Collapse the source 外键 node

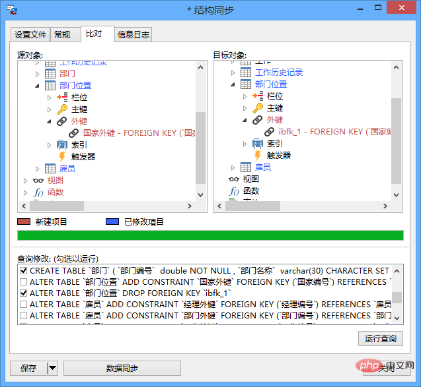[x=49, y=121]
